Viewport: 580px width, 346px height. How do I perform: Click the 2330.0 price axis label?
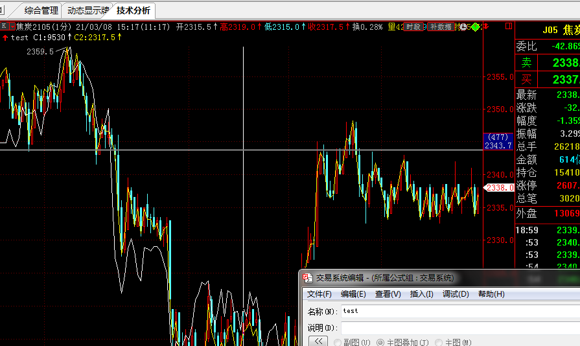500,240
